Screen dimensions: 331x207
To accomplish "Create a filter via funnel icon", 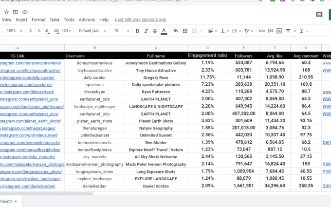I will 288,31.
